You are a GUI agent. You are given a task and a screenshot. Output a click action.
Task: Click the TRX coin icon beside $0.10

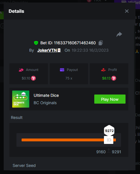(33, 78)
